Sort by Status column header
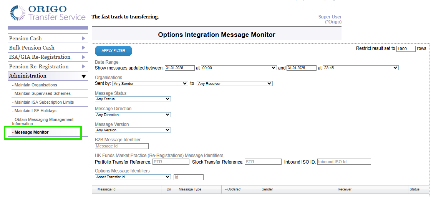Screen dimensions: 431x197 point(414,189)
